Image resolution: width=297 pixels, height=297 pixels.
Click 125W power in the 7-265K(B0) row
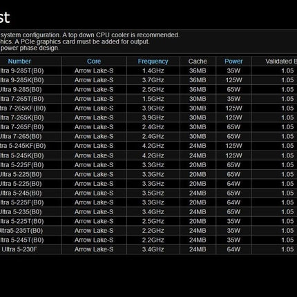point(233,117)
